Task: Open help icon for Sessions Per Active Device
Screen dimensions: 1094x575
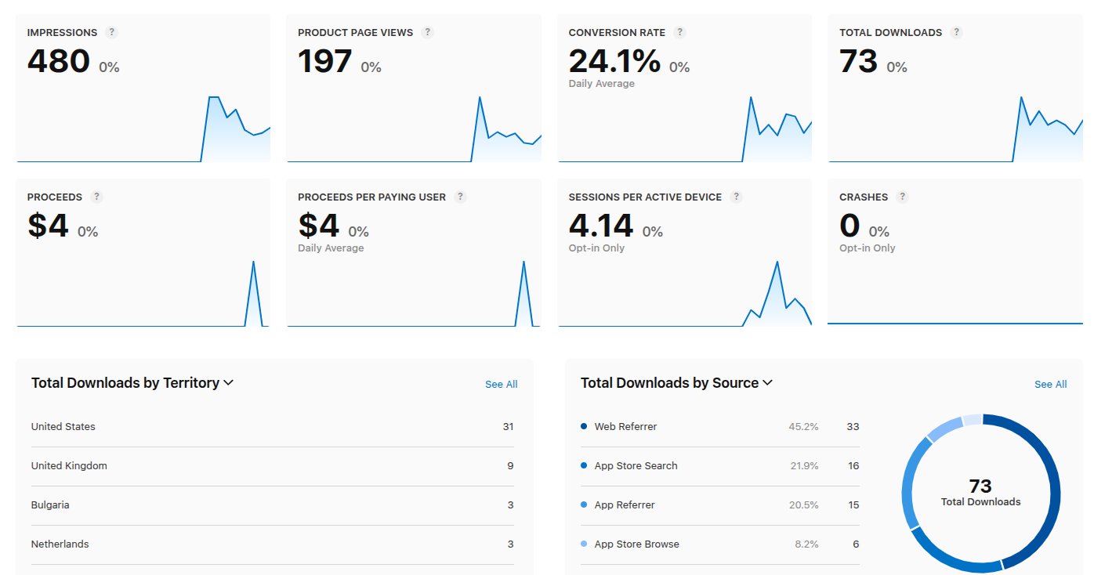Action: (736, 197)
